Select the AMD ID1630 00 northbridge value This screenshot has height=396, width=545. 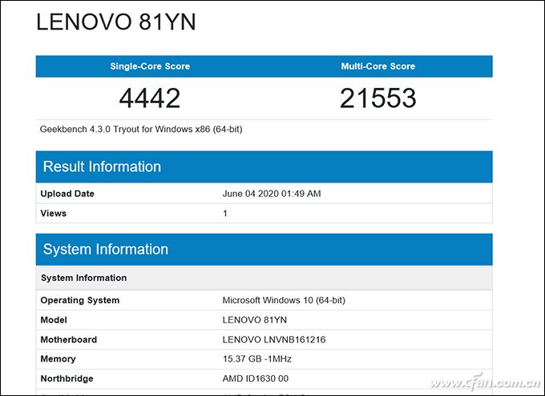pyautogui.click(x=255, y=378)
